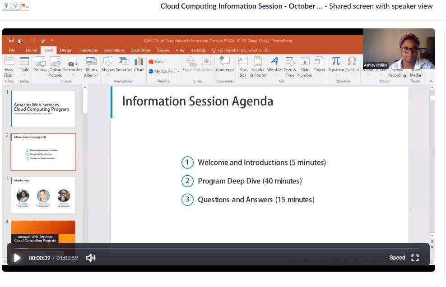This screenshot has width=446, height=287.
Task: Insert Date & Time
Action: pyautogui.click(x=290, y=67)
